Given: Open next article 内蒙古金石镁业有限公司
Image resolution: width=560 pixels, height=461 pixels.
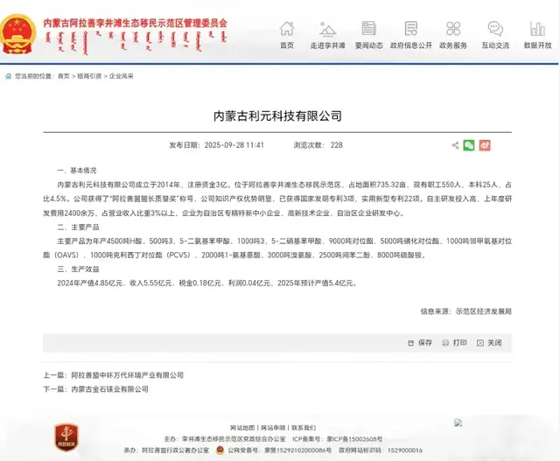Looking at the screenshot, I should 110,389.
